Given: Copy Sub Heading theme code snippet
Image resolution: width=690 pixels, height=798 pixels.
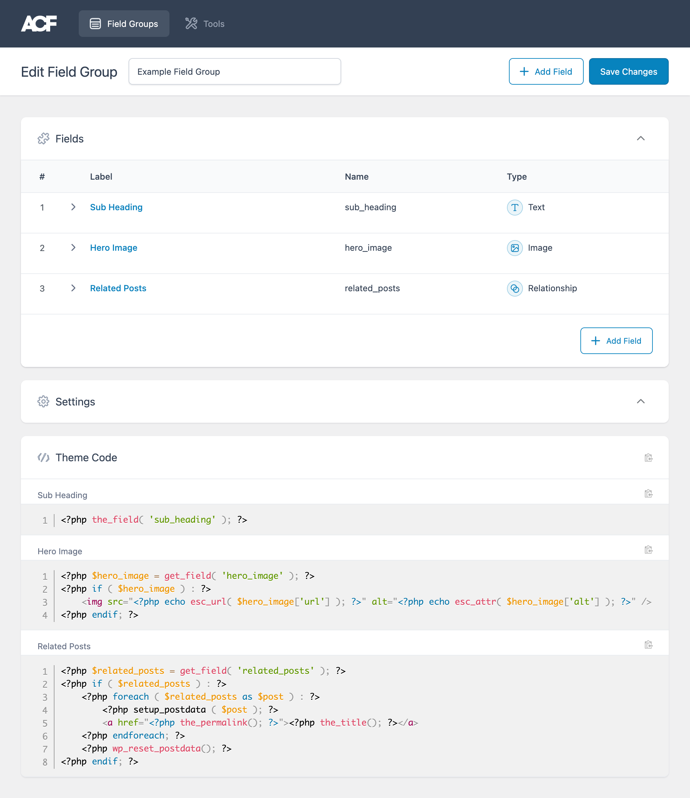Looking at the screenshot, I should 648,493.
